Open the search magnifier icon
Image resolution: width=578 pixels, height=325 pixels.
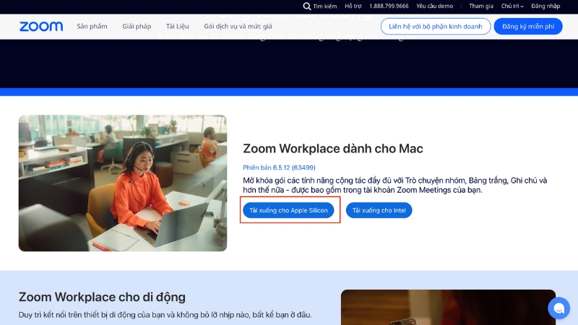(306, 6)
